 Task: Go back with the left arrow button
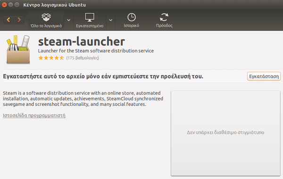coord(8,20)
